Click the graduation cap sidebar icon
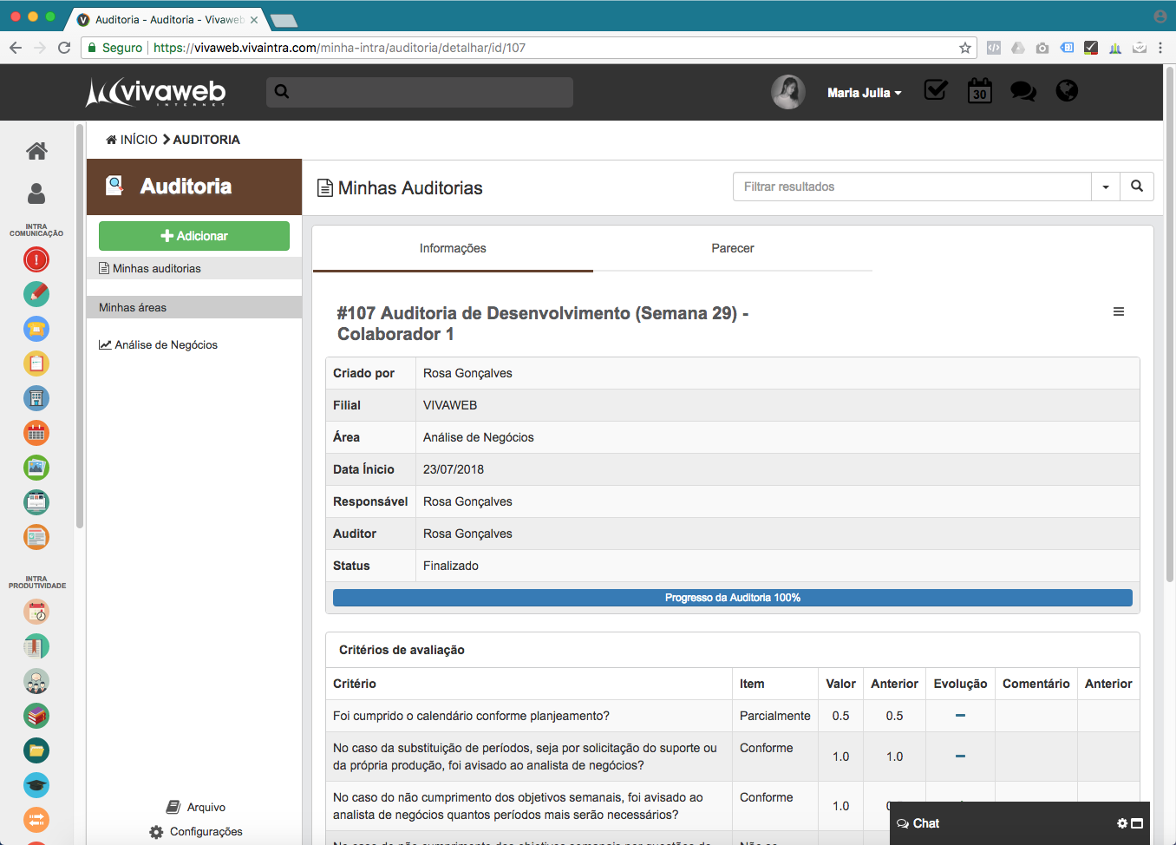 [36, 785]
